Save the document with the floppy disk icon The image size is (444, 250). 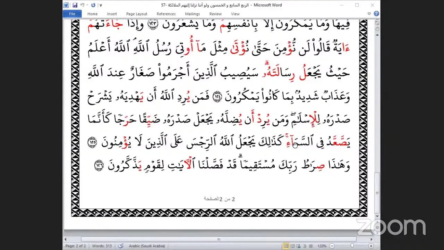tap(75, 5)
